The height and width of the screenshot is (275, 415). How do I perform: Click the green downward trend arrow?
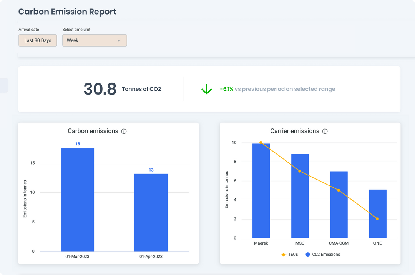(206, 89)
